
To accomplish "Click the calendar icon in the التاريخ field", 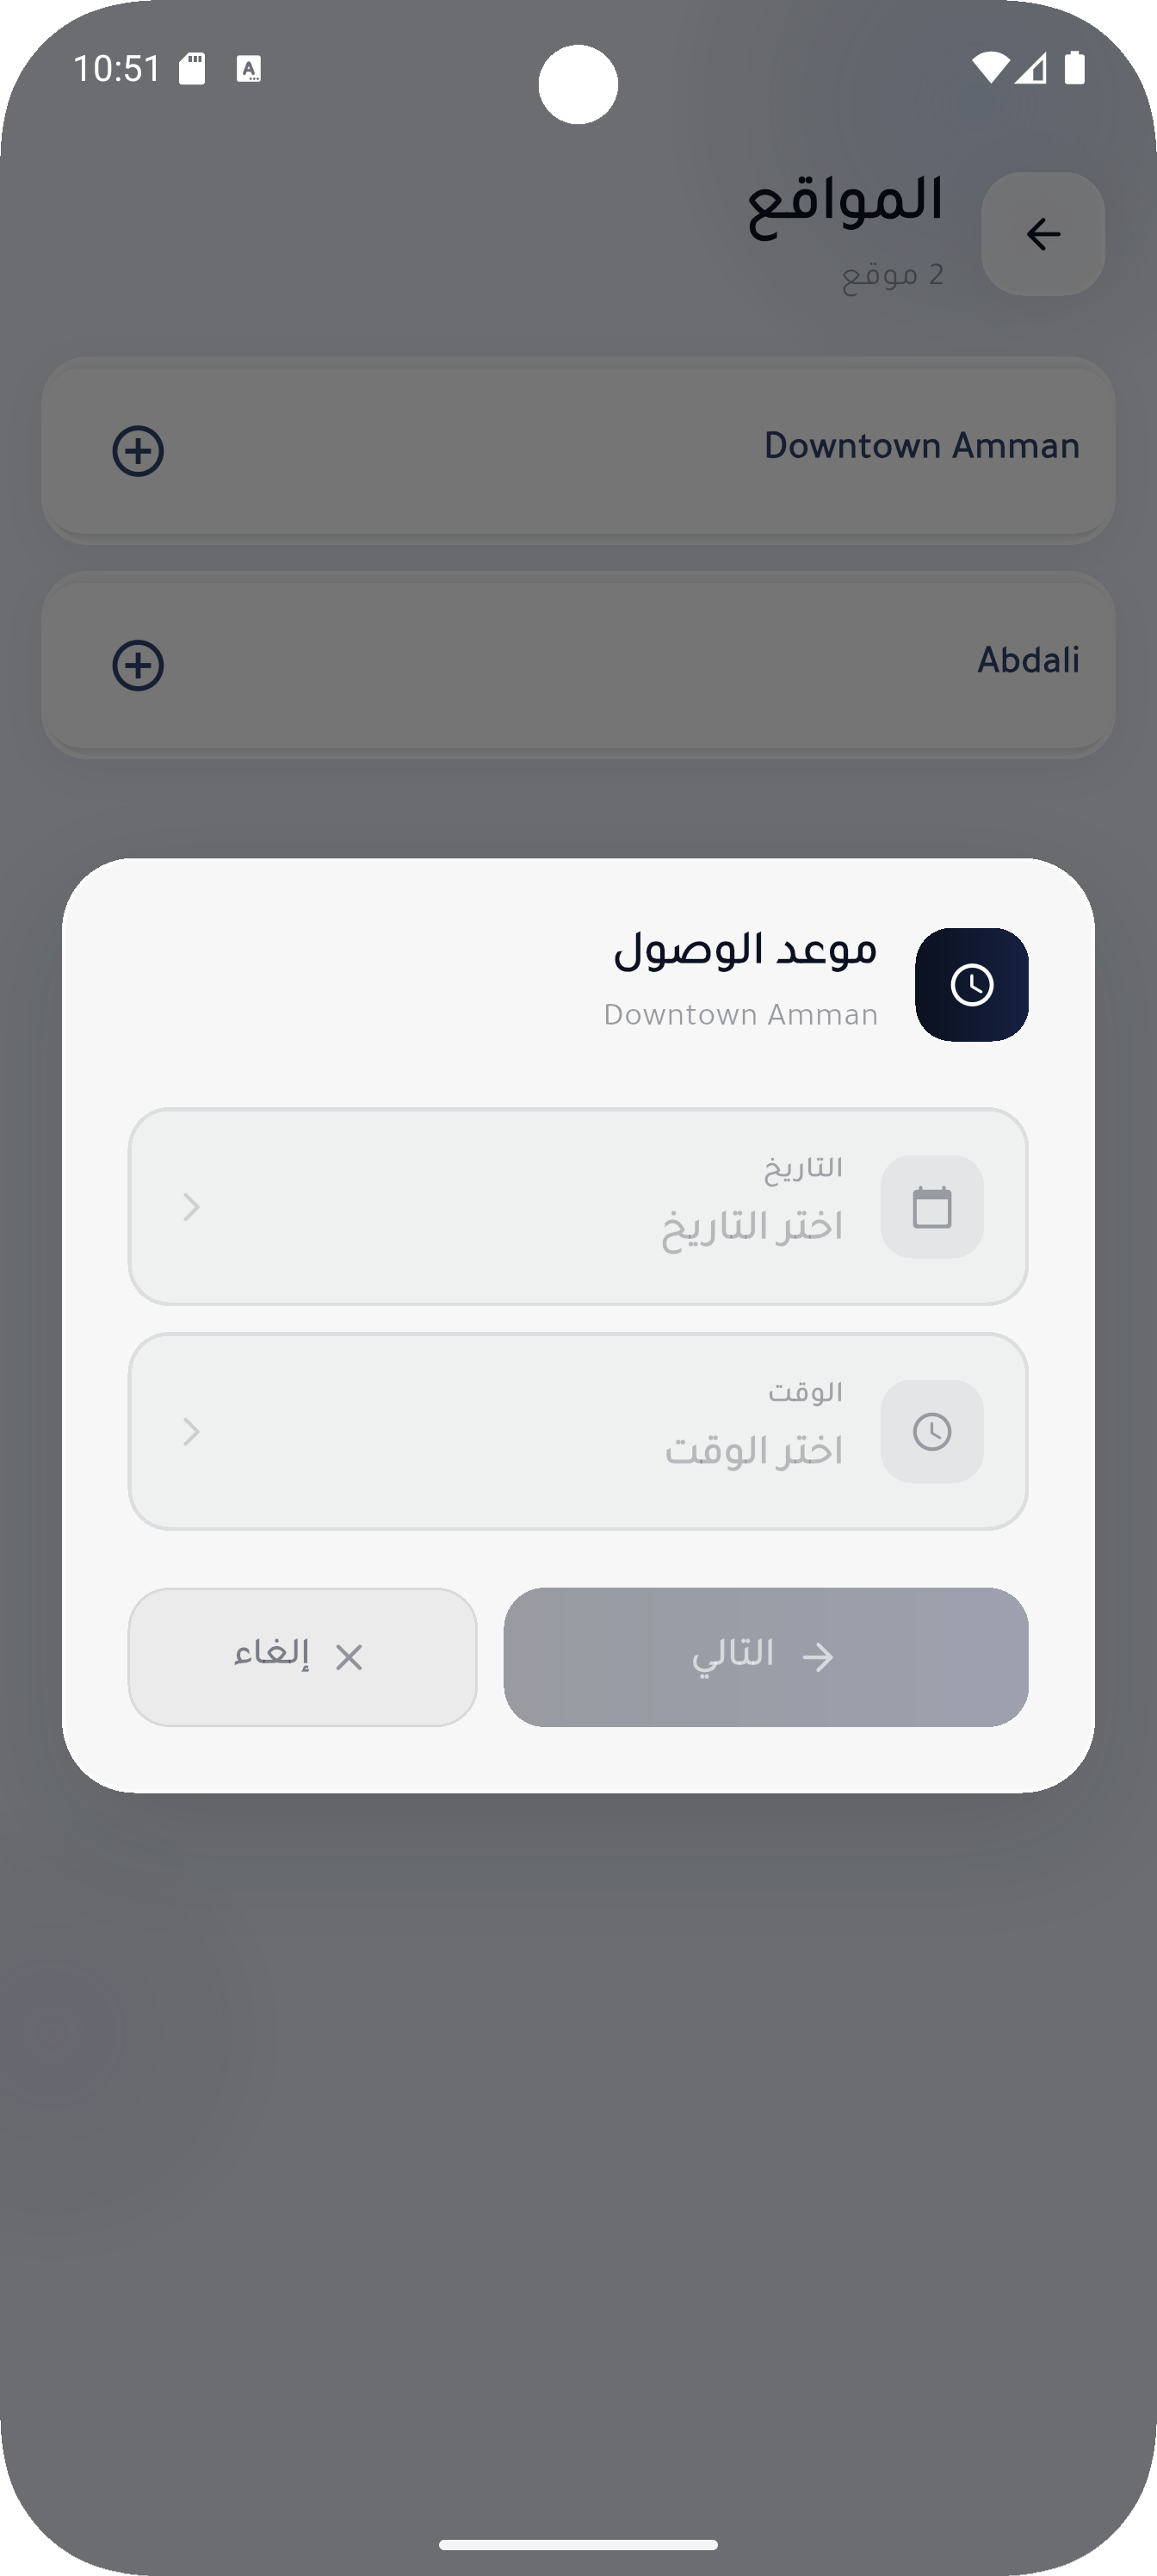I will [x=931, y=1207].
